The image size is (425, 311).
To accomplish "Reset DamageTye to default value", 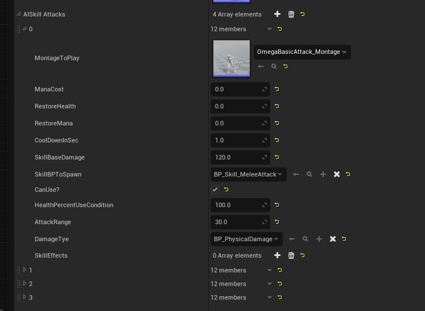I will click(x=344, y=239).
